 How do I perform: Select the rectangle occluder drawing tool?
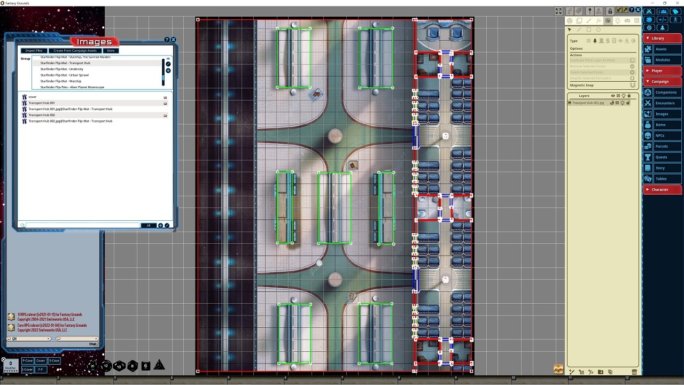click(x=589, y=29)
